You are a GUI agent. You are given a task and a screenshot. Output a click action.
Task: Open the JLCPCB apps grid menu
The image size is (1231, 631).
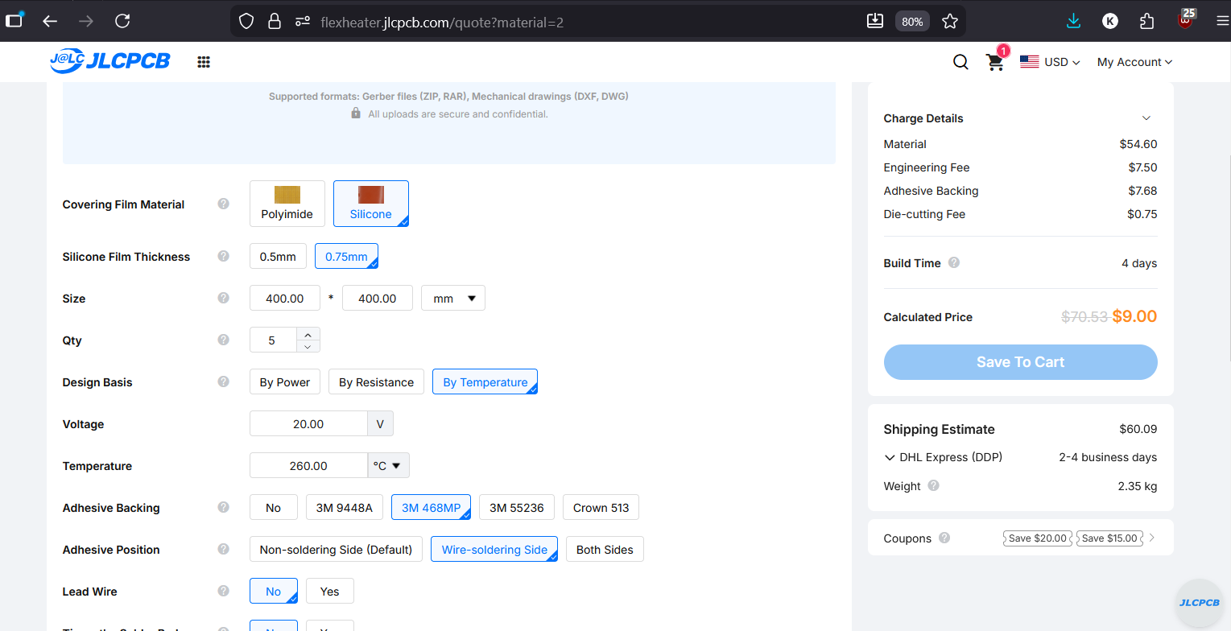[204, 62]
